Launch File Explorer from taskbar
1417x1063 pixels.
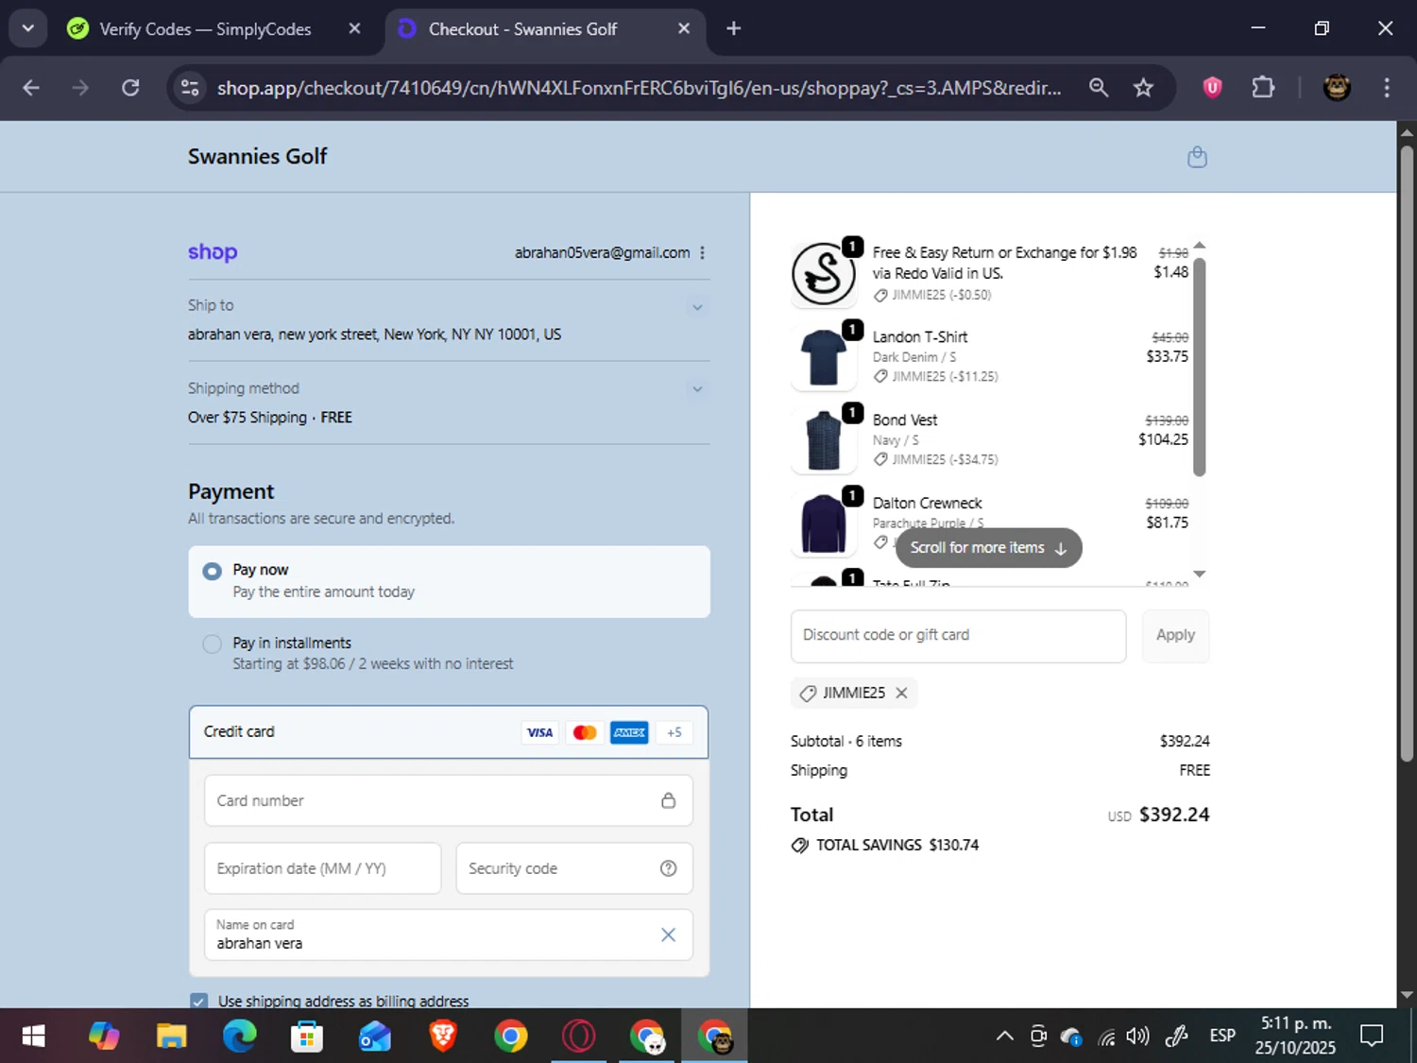click(x=171, y=1037)
